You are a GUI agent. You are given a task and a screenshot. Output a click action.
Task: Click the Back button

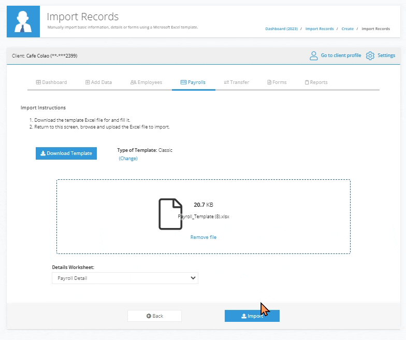tap(154, 316)
